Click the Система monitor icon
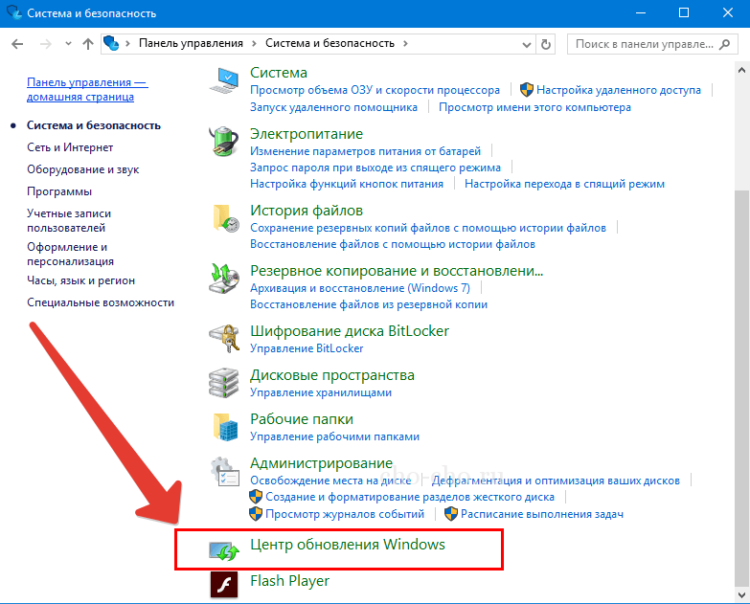 [223, 81]
